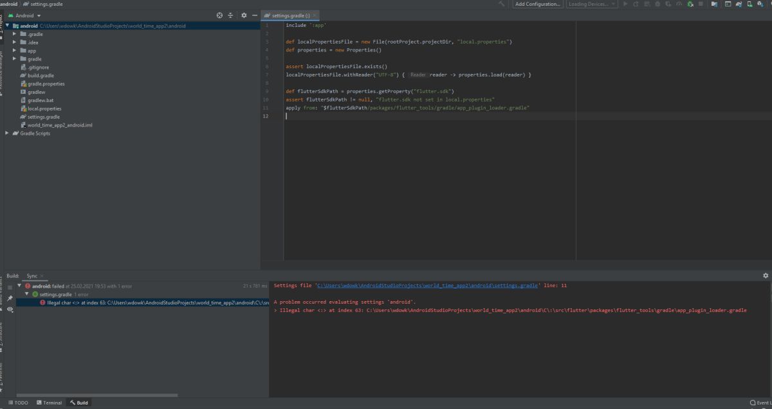Click the pin tab icon in Build panel
Viewport: 772px width, 409px height.
point(10,299)
